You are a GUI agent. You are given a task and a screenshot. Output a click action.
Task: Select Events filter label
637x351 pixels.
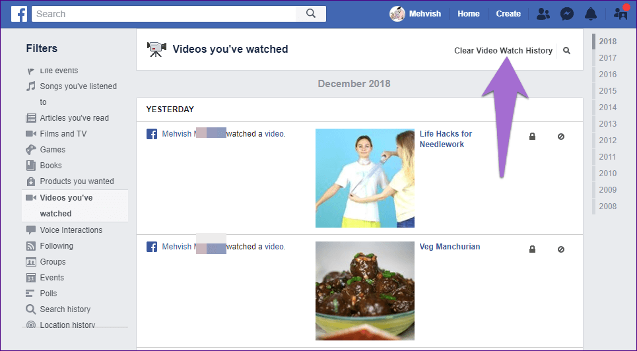click(52, 278)
